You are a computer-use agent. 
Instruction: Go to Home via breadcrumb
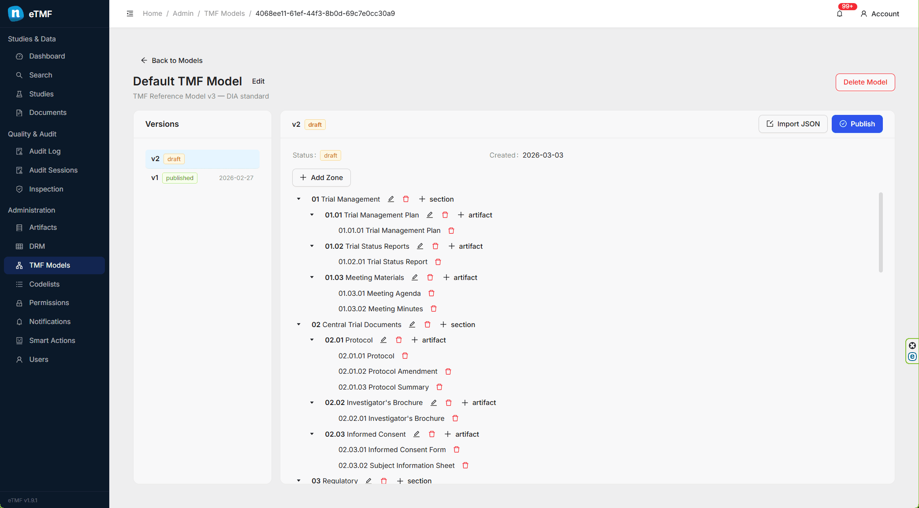pos(153,14)
